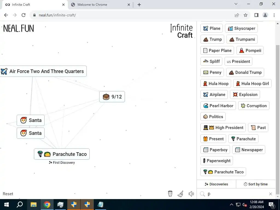Image resolution: width=280 pixels, height=210 pixels.
Task: Click the coffee cup donate icon
Action: 170,194
